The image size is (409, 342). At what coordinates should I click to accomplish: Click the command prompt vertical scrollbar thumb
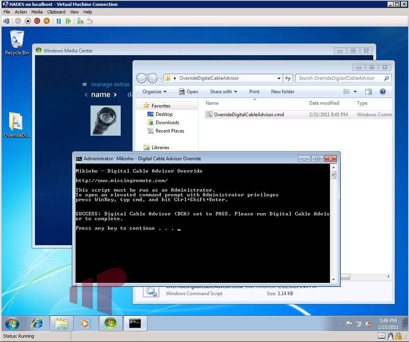pyautogui.click(x=334, y=175)
